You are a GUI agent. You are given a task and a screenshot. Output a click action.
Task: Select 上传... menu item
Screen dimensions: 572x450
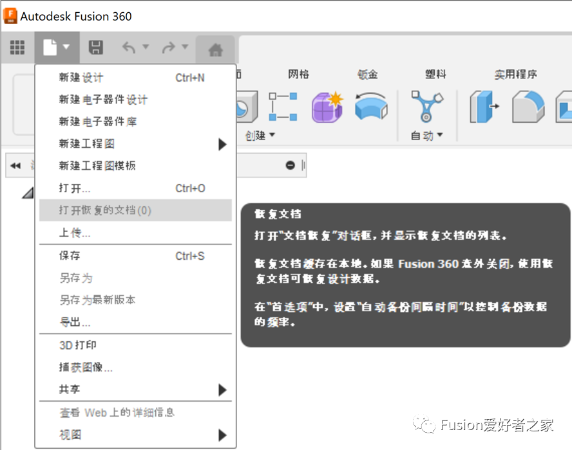coord(135,233)
